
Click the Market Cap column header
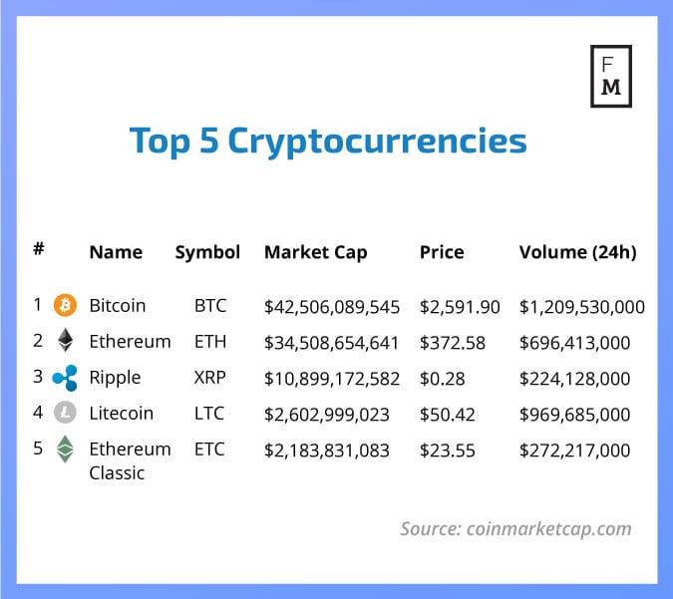pyautogui.click(x=315, y=252)
